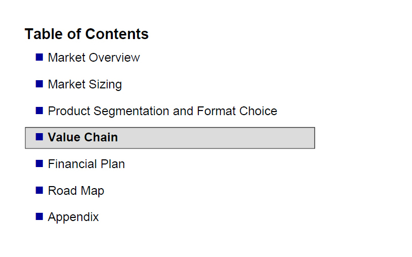Click the word Contents in the heading
This screenshot has width=412, height=257.
click(x=117, y=34)
